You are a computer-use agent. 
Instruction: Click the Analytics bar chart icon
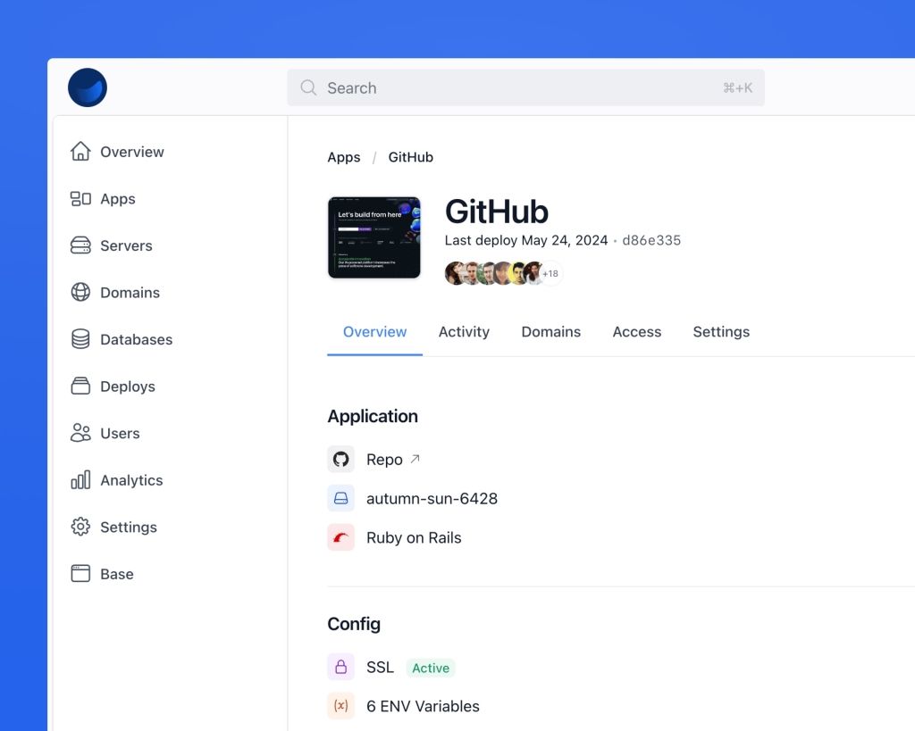click(x=80, y=480)
